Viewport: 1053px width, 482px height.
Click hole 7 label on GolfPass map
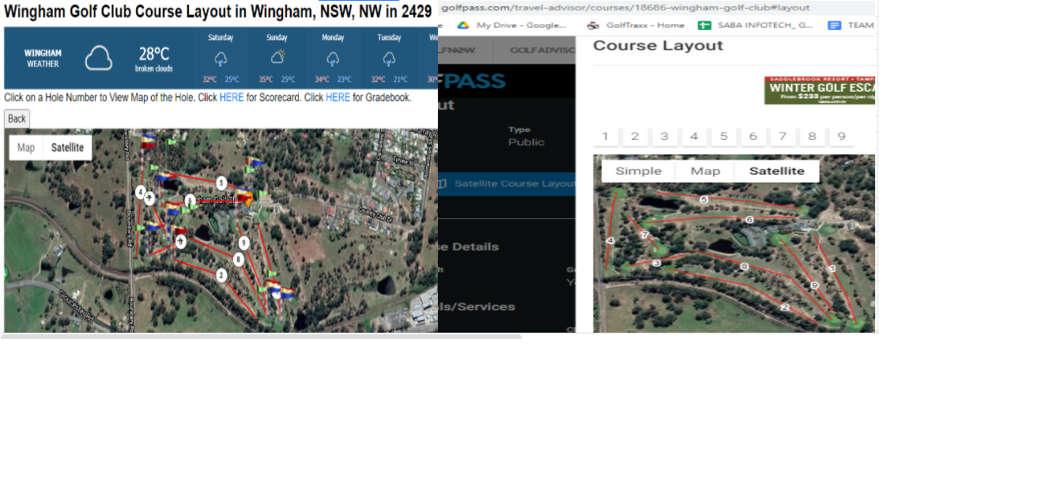pyautogui.click(x=644, y=235)
